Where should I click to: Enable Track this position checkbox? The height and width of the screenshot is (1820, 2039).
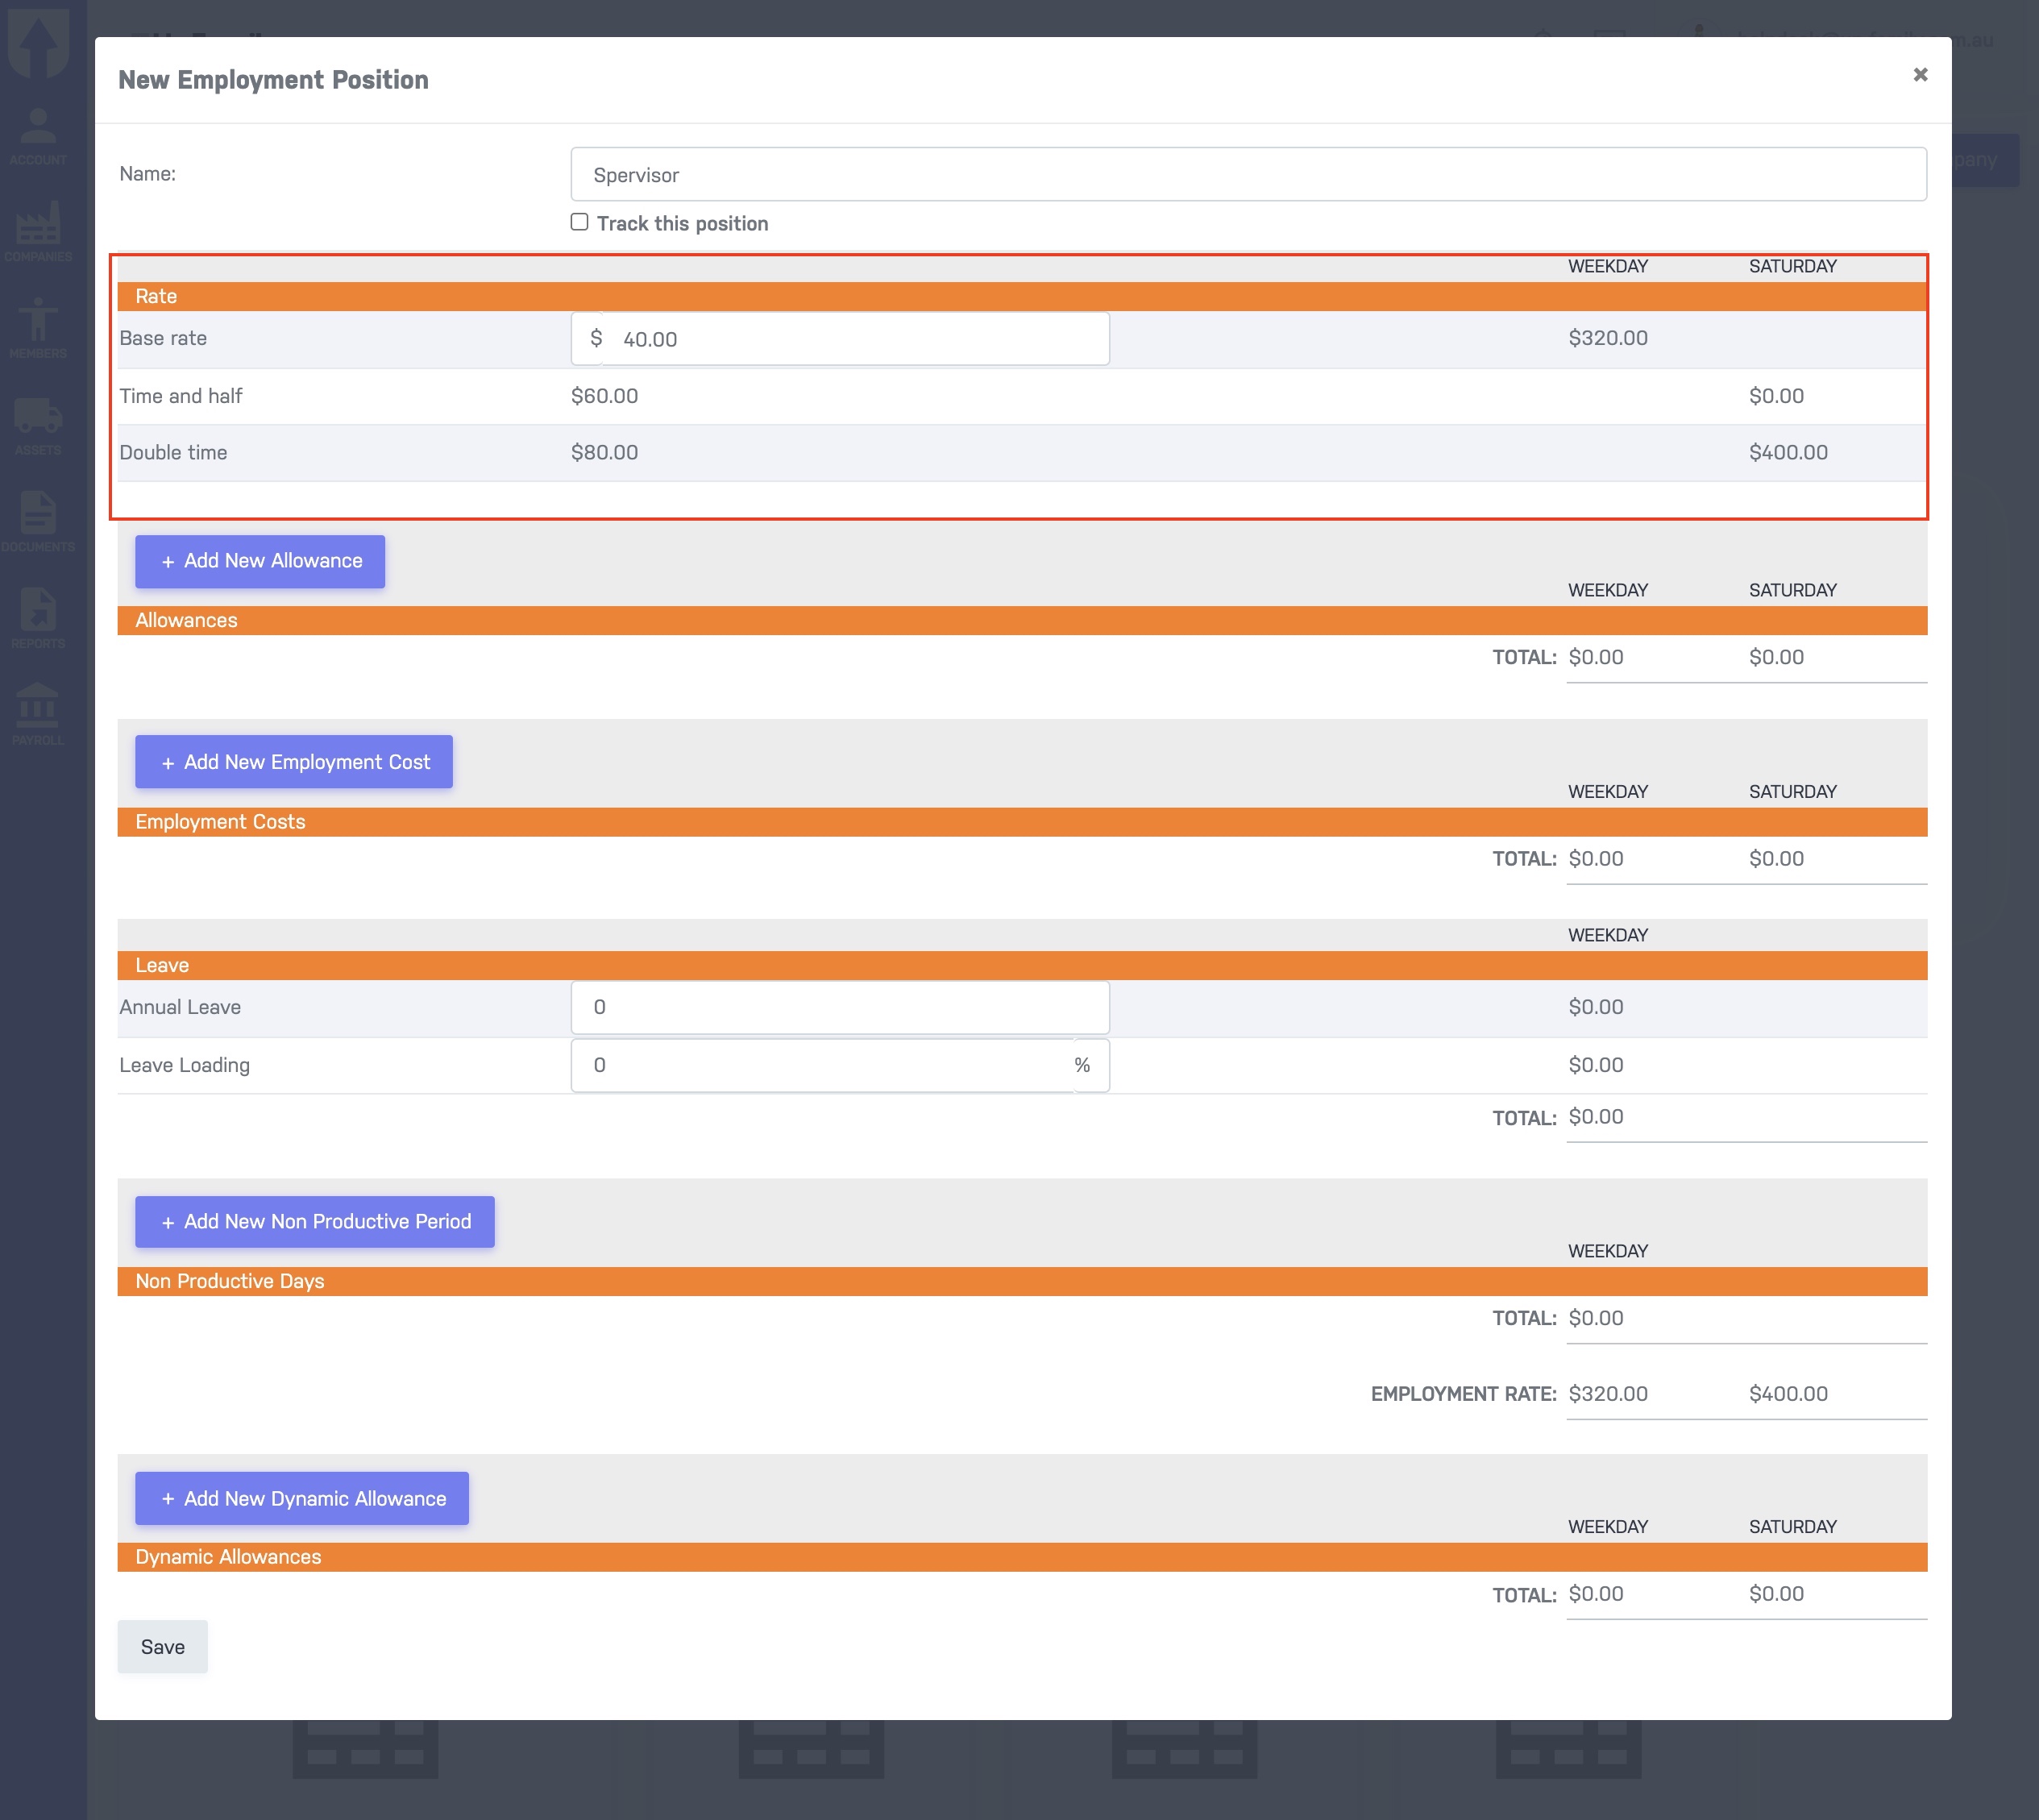579,222
